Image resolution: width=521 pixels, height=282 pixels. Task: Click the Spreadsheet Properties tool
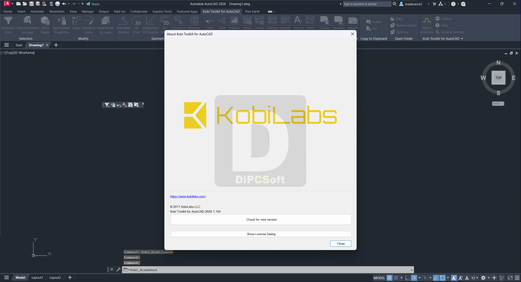tap(61, 25)
